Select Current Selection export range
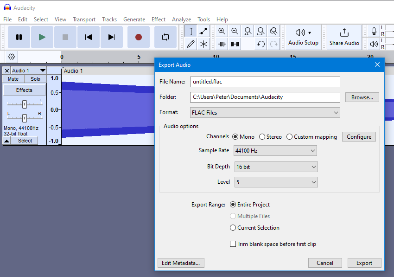Screen dimensions: 394x277 pos(233,228)
